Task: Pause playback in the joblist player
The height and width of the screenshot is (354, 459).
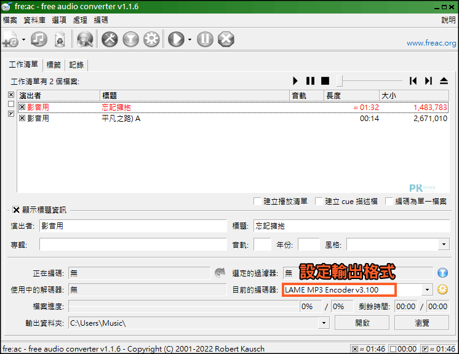Action: [x=310, y=81]
